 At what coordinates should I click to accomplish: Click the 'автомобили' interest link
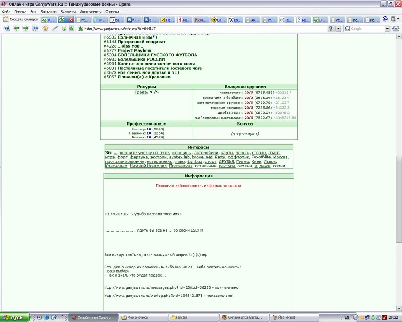point(206,153)
